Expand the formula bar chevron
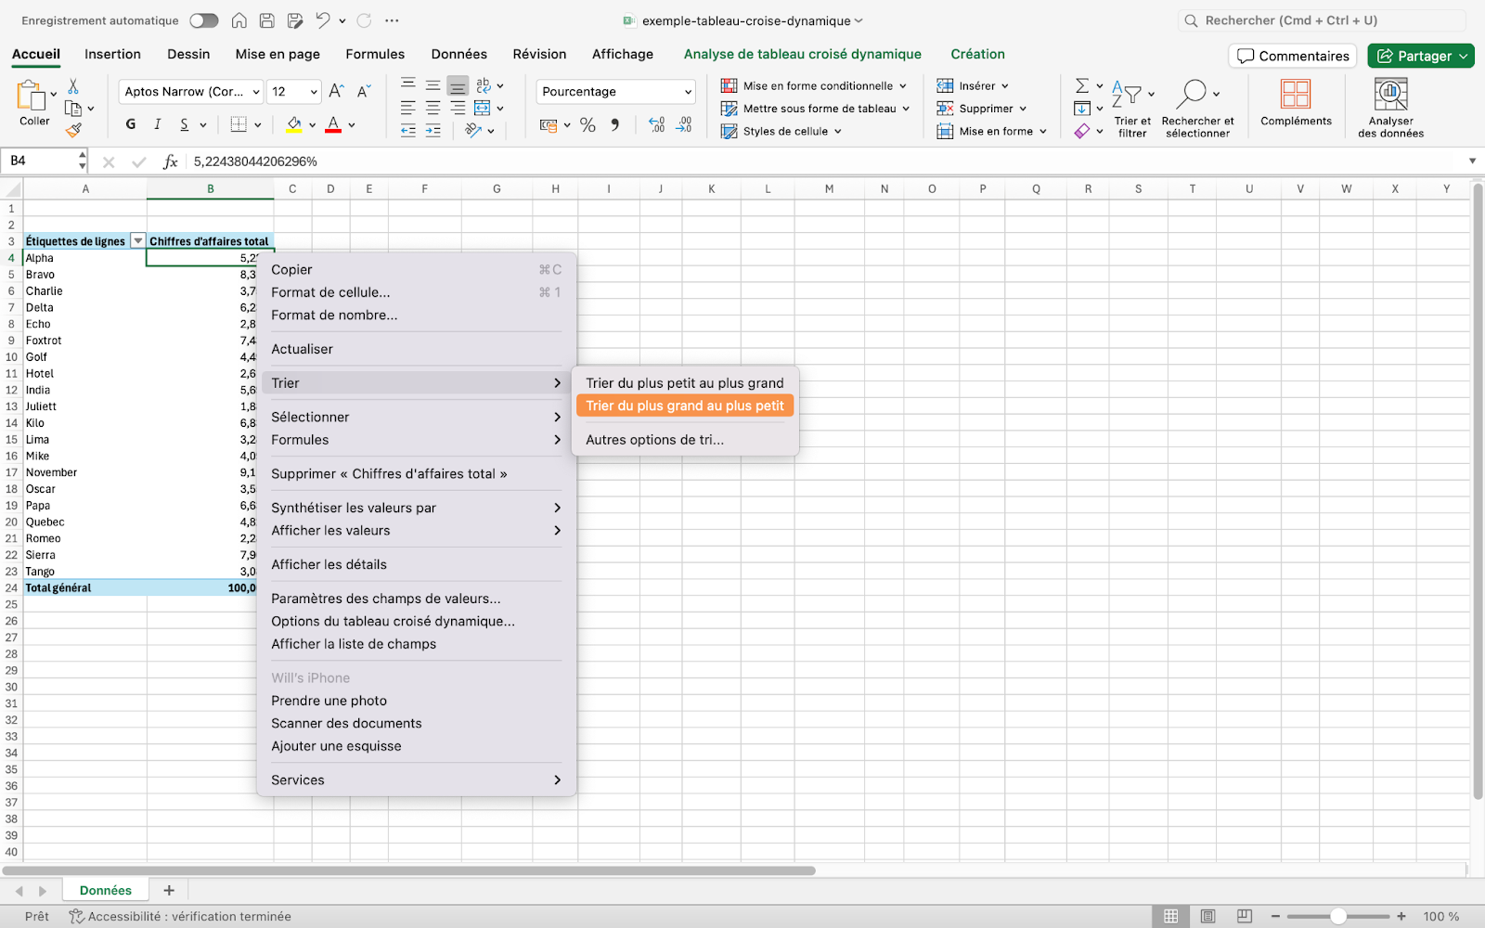Image resolution: width=1485 pixels, height=928 pixels. pyautogui.click(x=1472, y=161)
